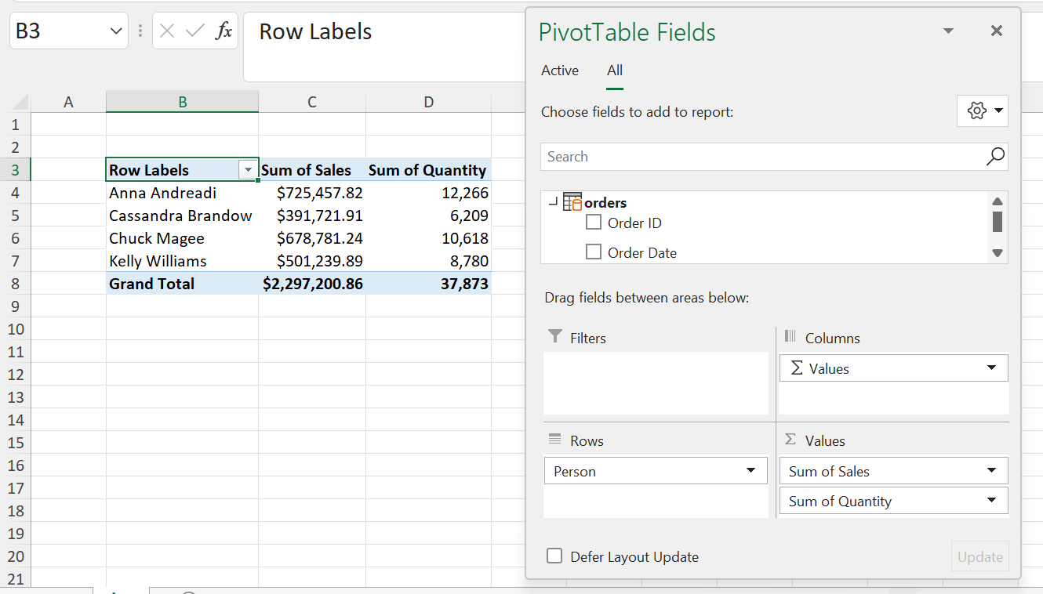
Task: Open the task pane options arrow
Action: pyautogui.click(x=948, y=31)
